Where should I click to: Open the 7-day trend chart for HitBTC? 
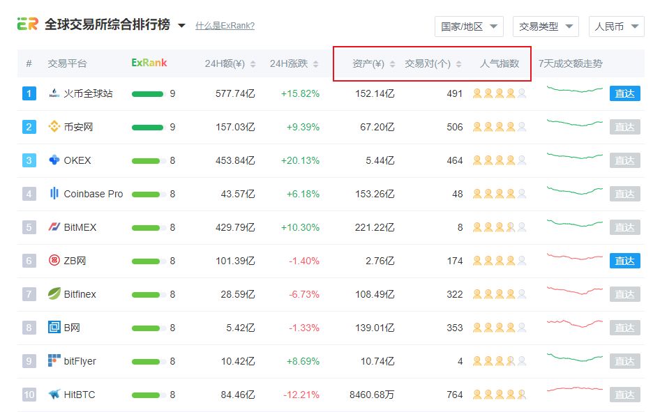575,390
